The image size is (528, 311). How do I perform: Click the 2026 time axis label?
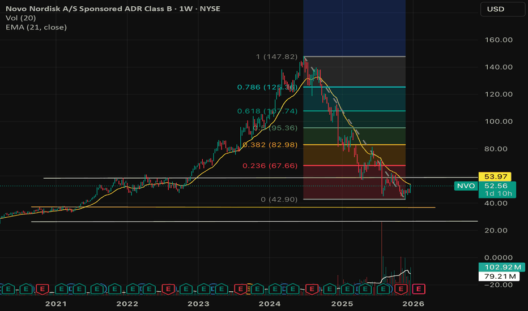pos(413,304)
